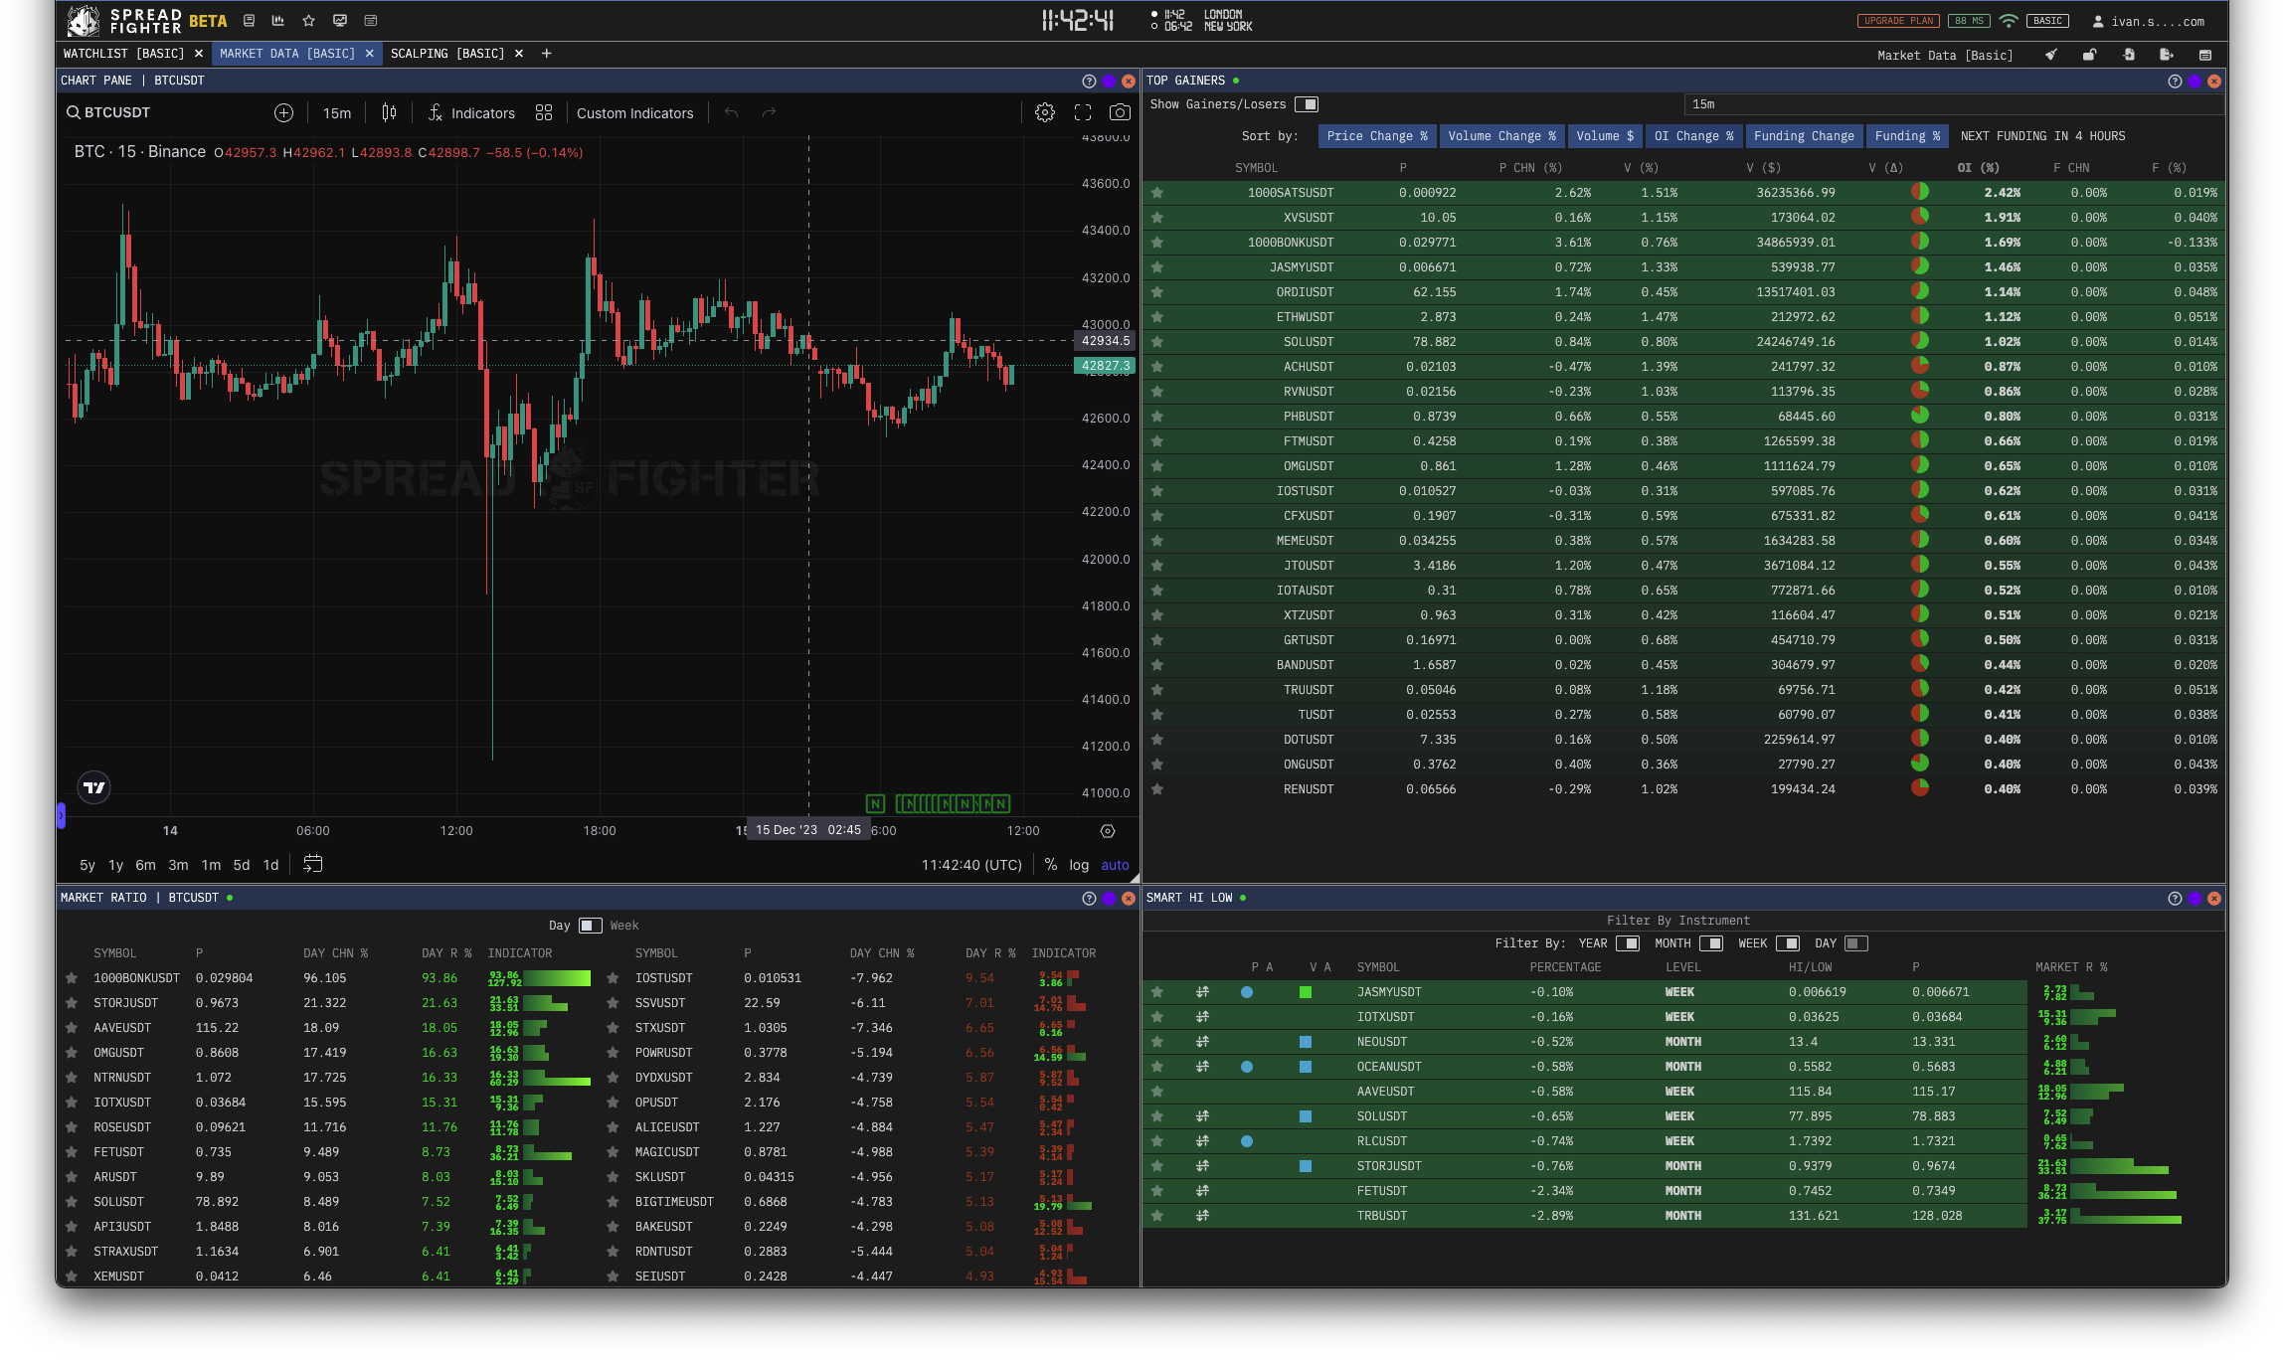
Task: Open time axis settings gear icon
Action: pos(1108,831)
